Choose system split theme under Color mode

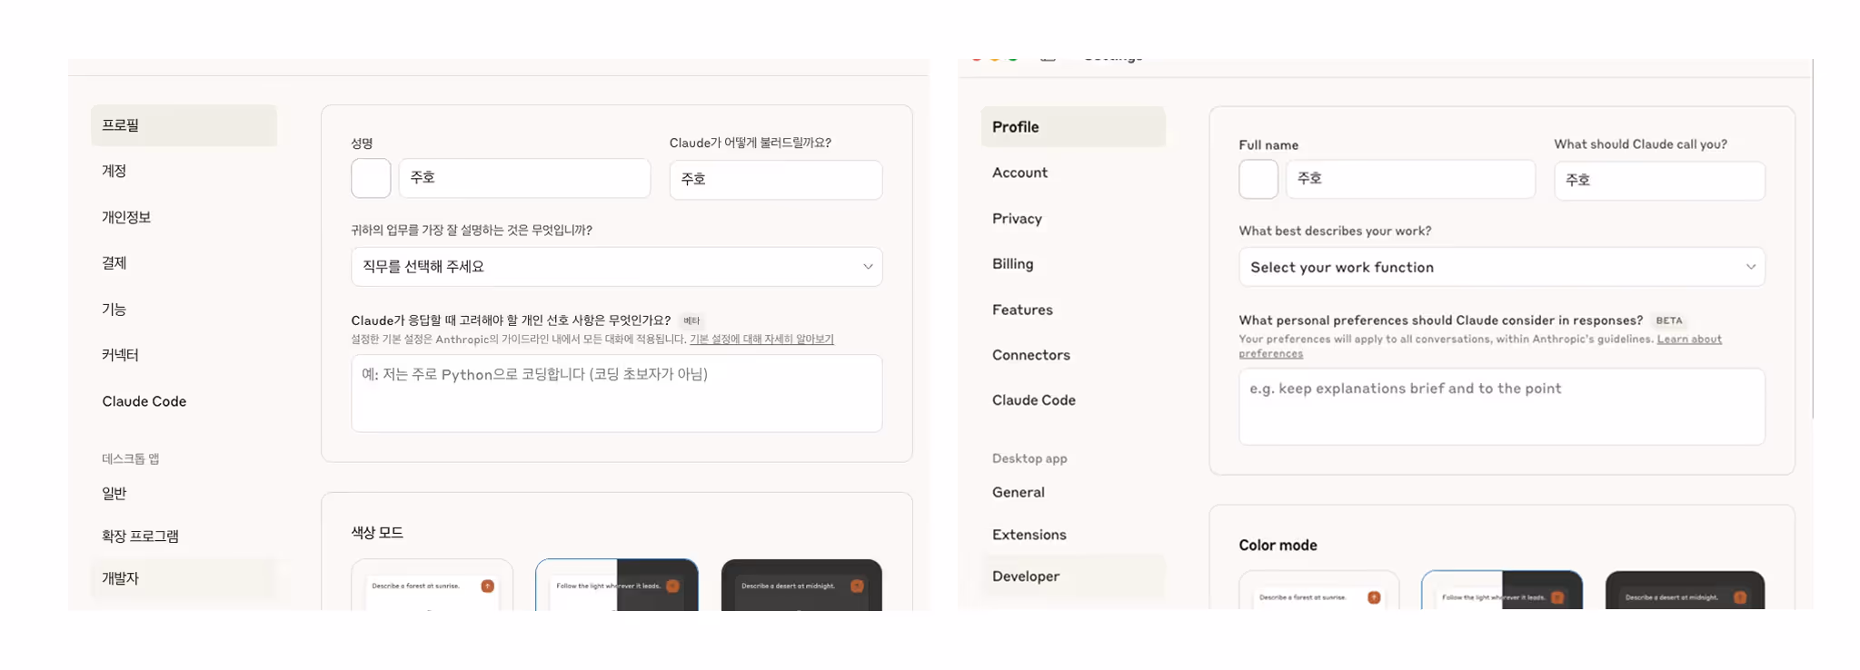click(x=1502, y=591)
